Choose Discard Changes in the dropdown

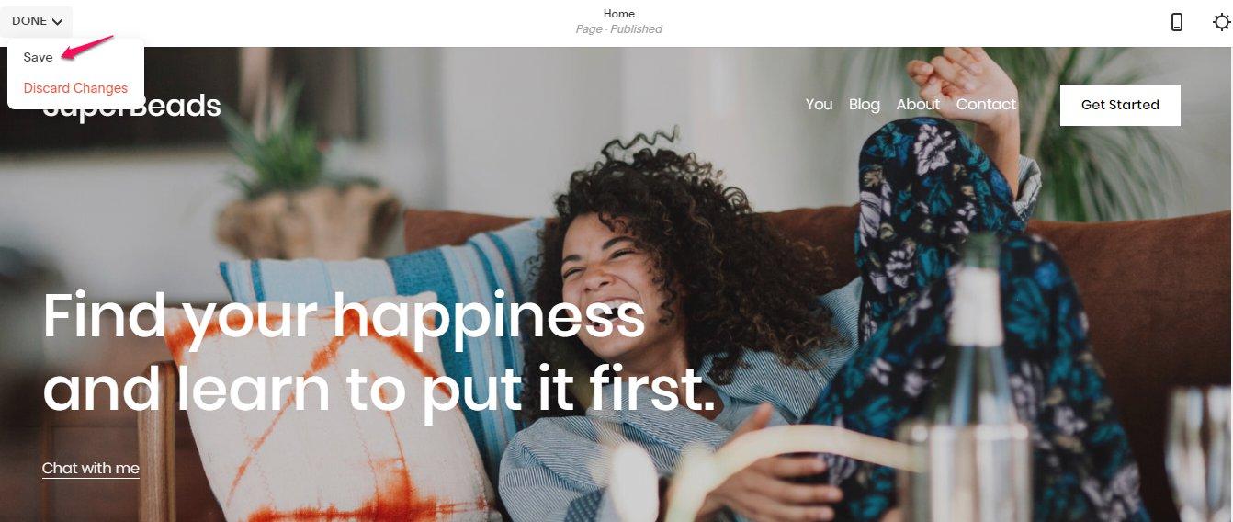click(x=75, y=88)
